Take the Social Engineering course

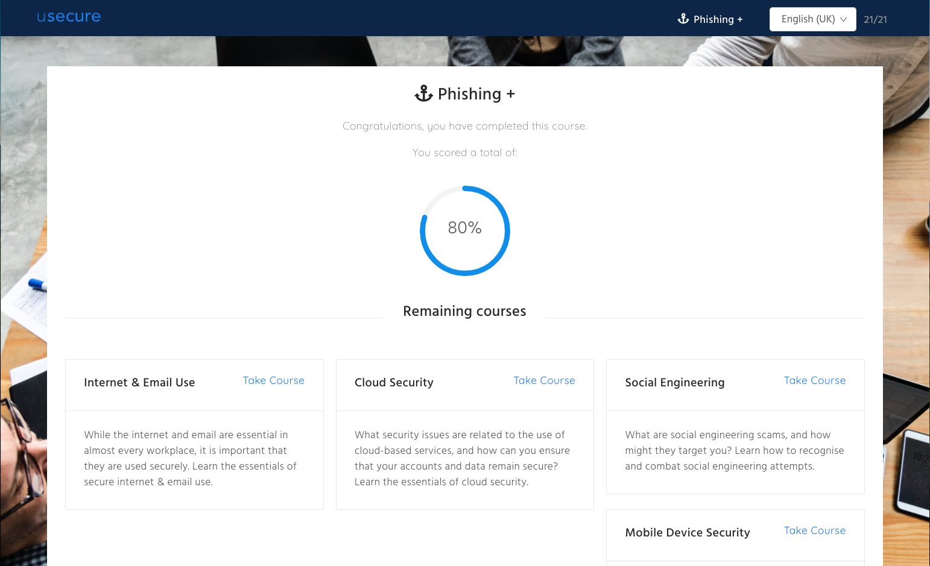tap(815, 380)
